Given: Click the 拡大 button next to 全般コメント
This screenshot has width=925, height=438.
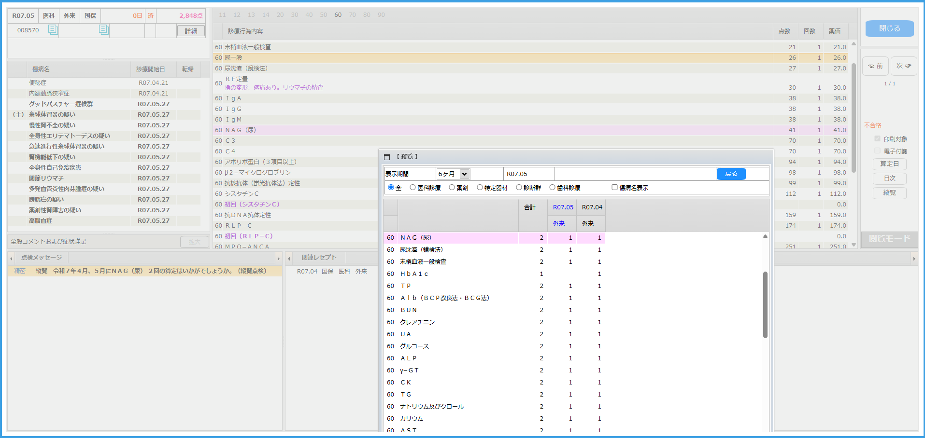Looking at the screenshot, I should pos(194,242).
